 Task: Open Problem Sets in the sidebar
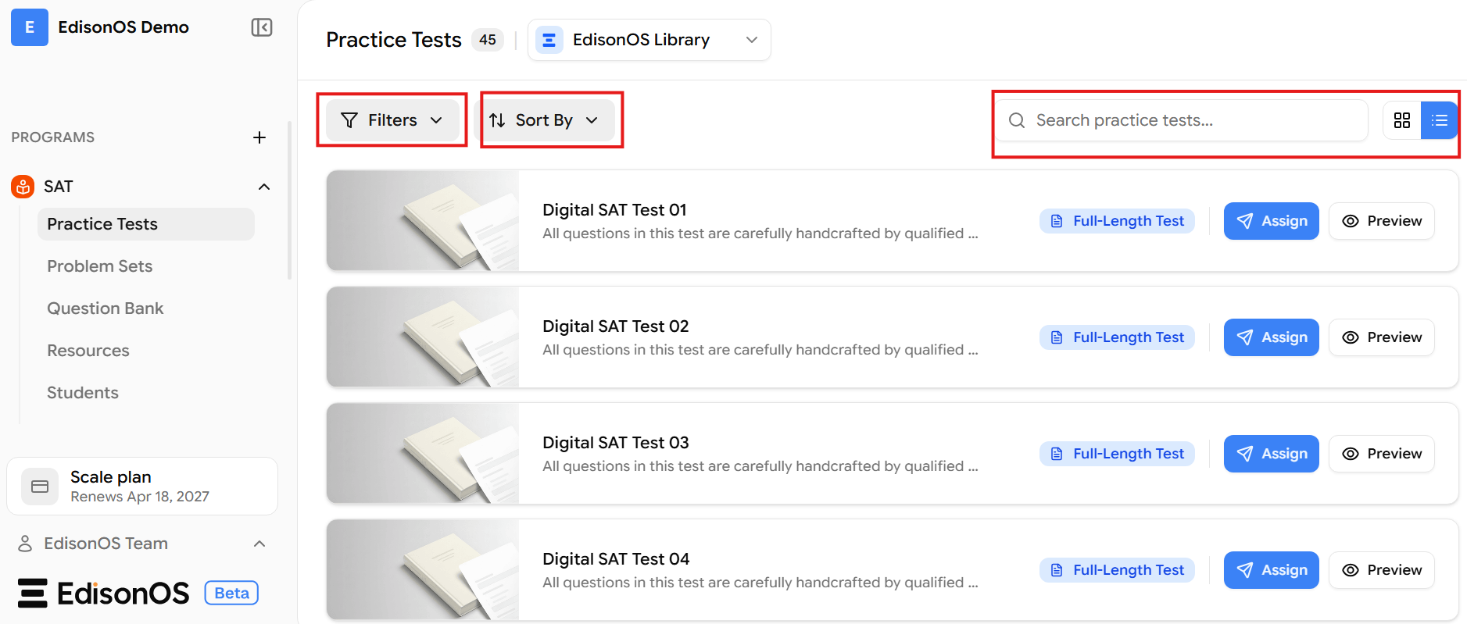(x=100, y=266)
